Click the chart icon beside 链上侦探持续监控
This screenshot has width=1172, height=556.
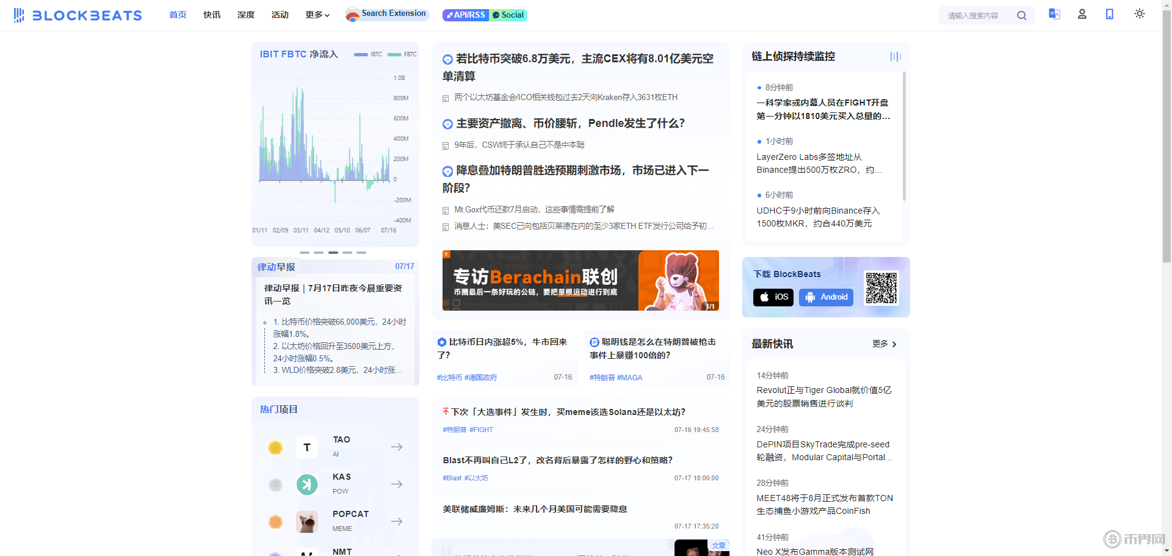pos(895,56)
